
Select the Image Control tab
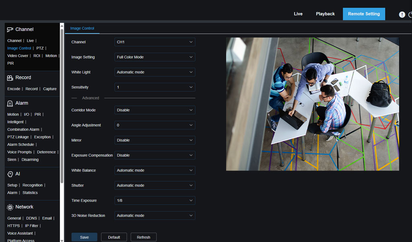point(82,28)
